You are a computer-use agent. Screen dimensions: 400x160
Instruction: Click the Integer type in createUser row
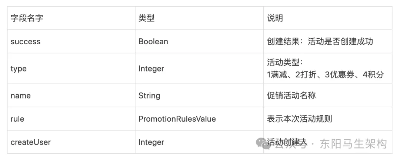(x=199, y=142)
